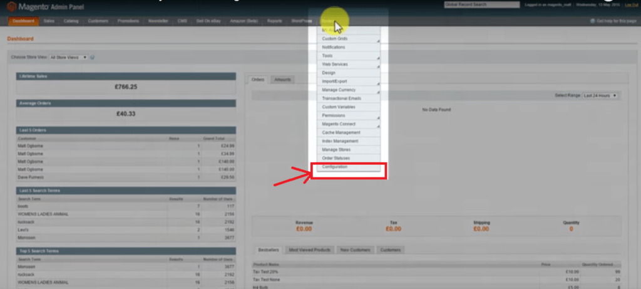Click the Get help for this page link
The image size is (641, 289).
coord(617,21)
